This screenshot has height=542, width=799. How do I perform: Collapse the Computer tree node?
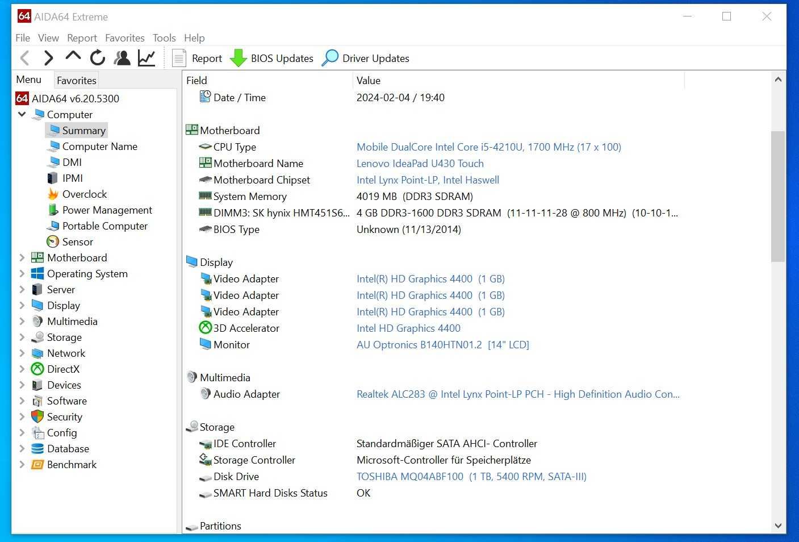pos(22,114)
